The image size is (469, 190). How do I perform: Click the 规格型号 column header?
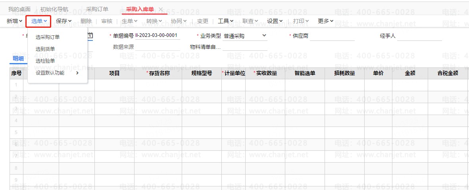coord(202,73)
